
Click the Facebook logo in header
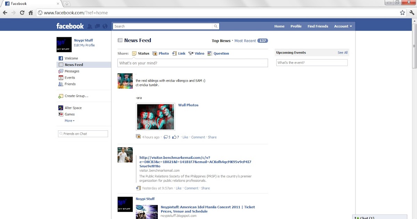[x=70, y=26]
